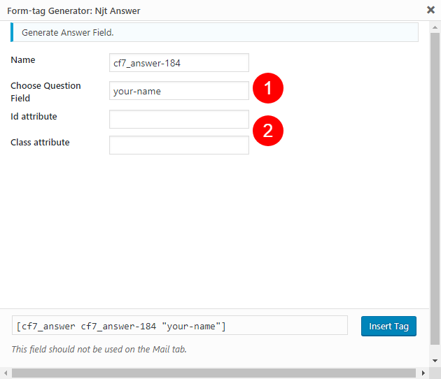Click the Generate Answer Field notice
Screen dimensions: 441x379
pyautogui.click(x=214, y=32)
